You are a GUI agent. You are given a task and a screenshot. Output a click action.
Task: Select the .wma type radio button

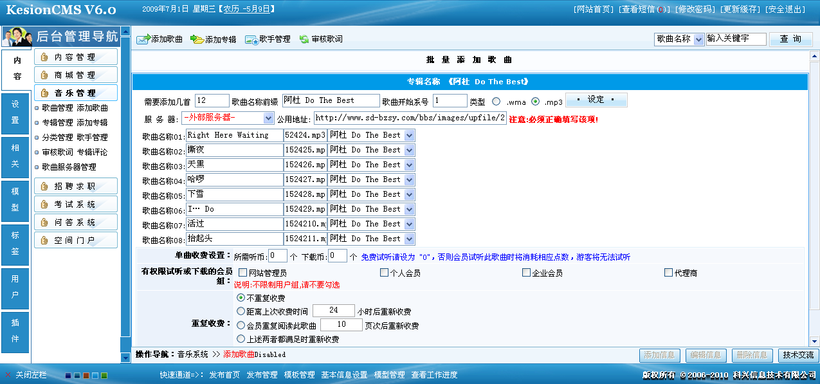pyautogui.click(x=496, y=102)
